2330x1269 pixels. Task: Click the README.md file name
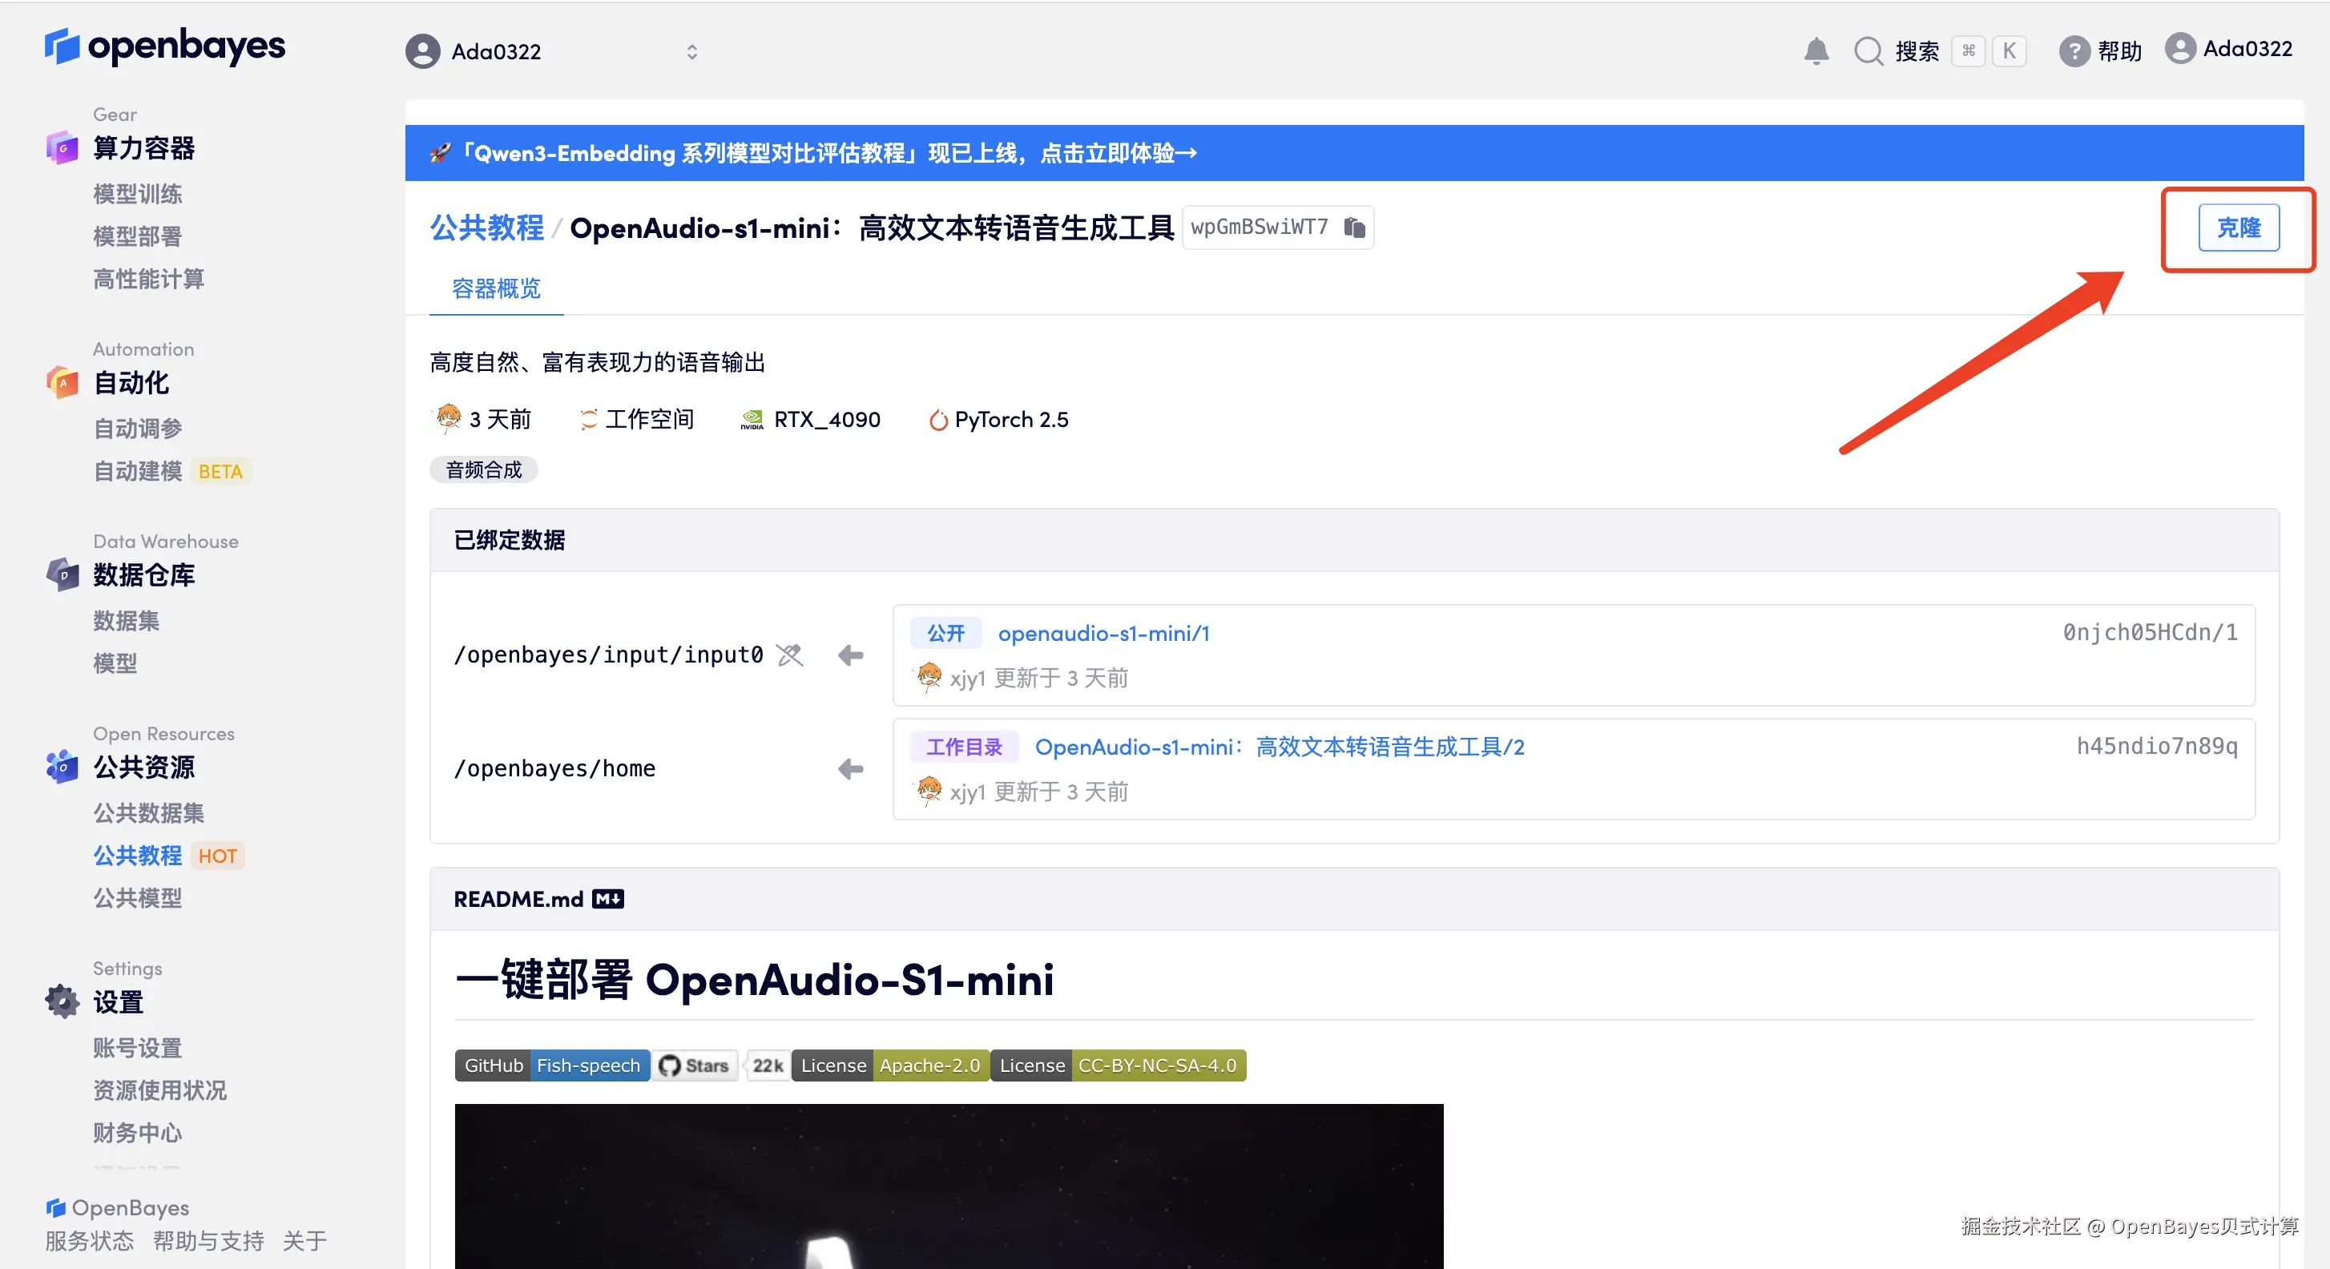(518, 899)
